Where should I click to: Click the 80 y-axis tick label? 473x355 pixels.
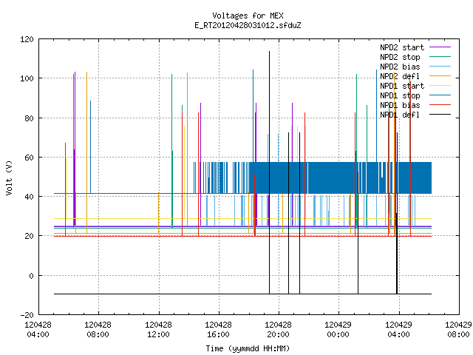click(x=29, y=118)
